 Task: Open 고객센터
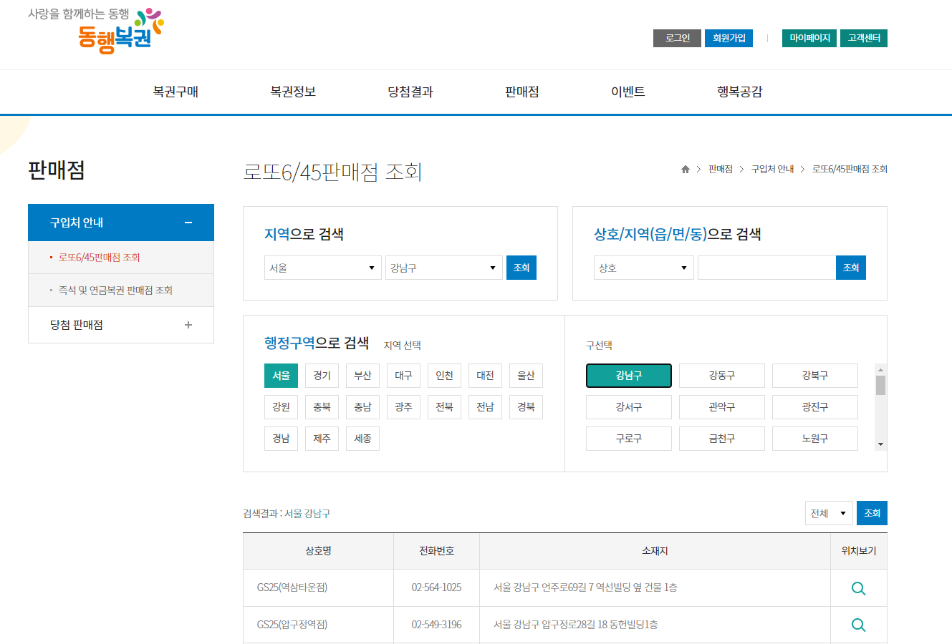tap(864, 38)
